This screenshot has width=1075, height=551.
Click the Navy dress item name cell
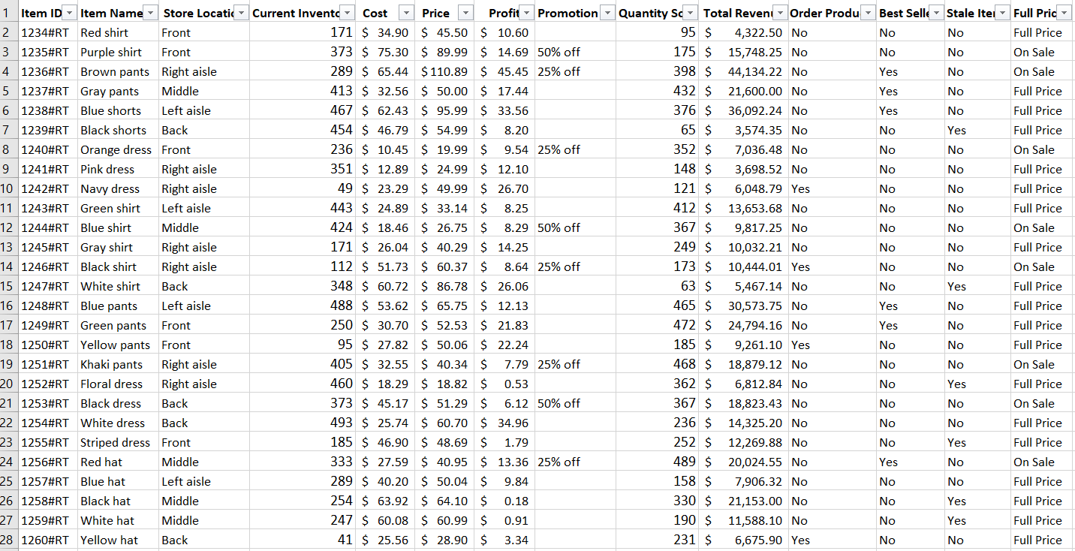[x=118, y=188]
